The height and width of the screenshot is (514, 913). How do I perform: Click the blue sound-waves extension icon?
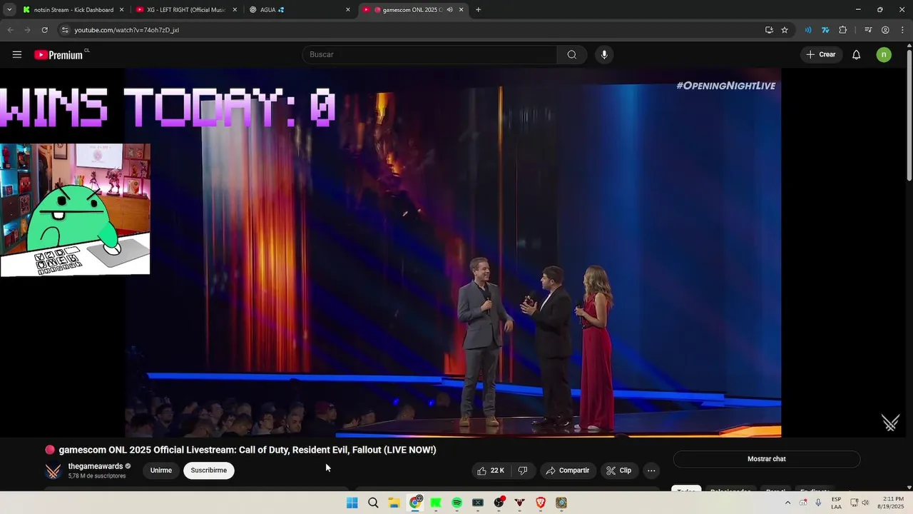pos(808,30)
